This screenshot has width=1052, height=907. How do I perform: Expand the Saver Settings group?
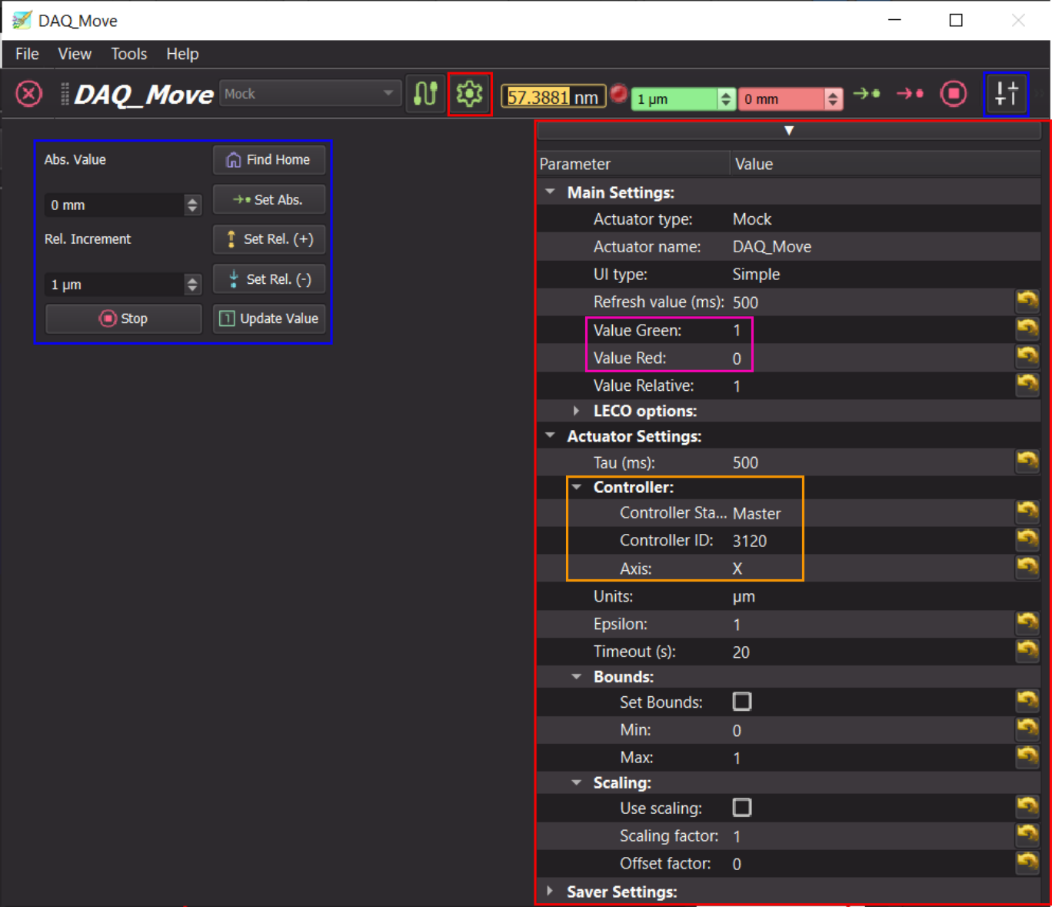pos(550,891)
